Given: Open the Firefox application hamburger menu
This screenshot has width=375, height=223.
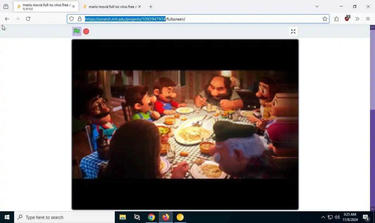Looking at the screenshot, I should 368,19.
